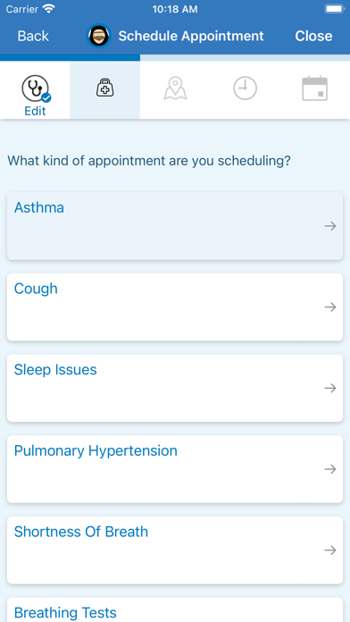
Task: Click the arrow next to Asthma
Action: pyautogui.click(x=330, y=226)
